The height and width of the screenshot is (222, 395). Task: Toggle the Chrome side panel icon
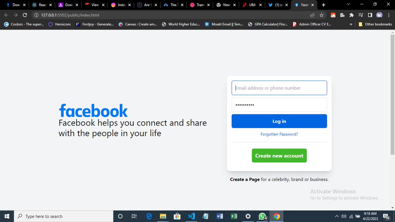click(370, 15)
